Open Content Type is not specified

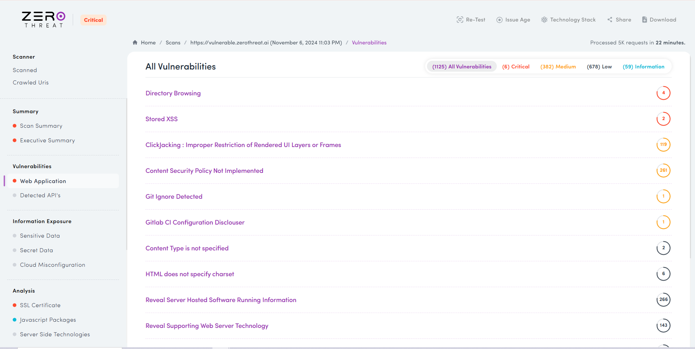coord(187,248)
